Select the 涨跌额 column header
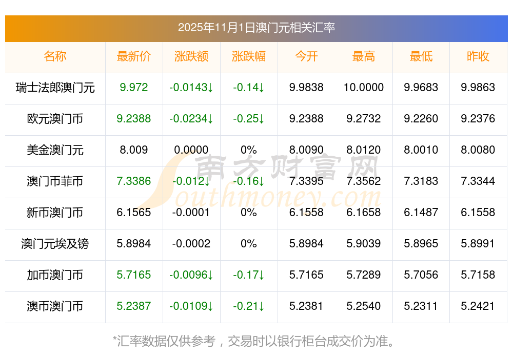The width and height of the screenshot is (513, 357). click(191, 56)
